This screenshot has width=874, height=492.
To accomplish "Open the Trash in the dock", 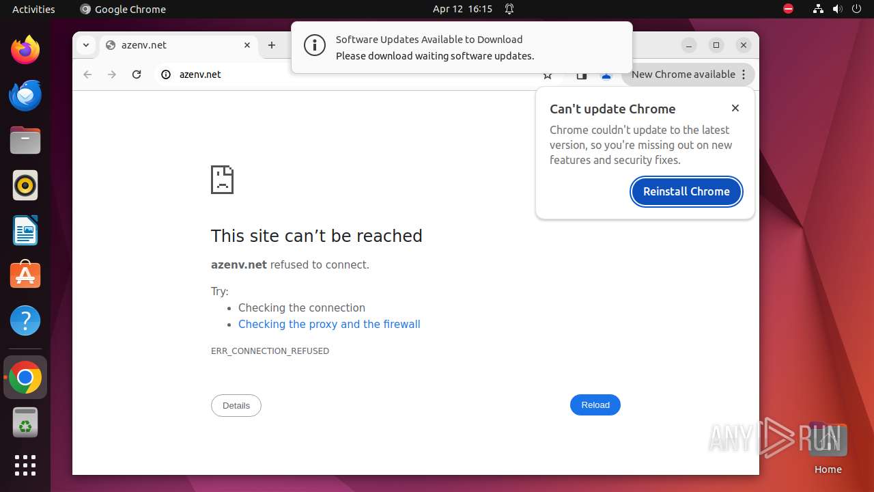I will 25,422.
